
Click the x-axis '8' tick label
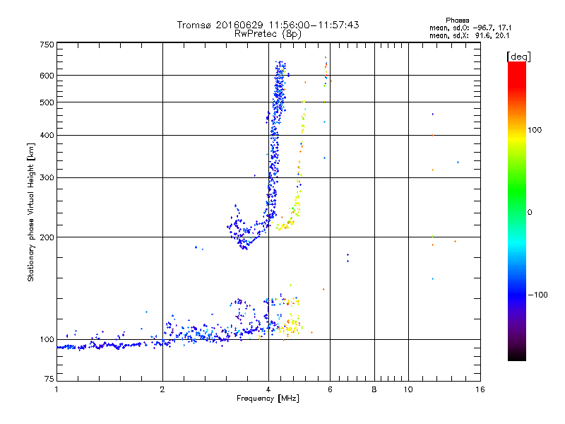374,389
